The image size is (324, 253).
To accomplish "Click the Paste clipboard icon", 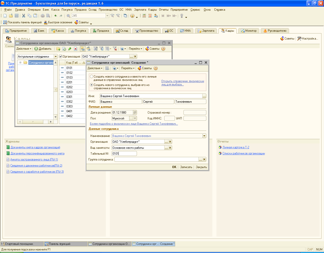I will [x=35, y=16].
